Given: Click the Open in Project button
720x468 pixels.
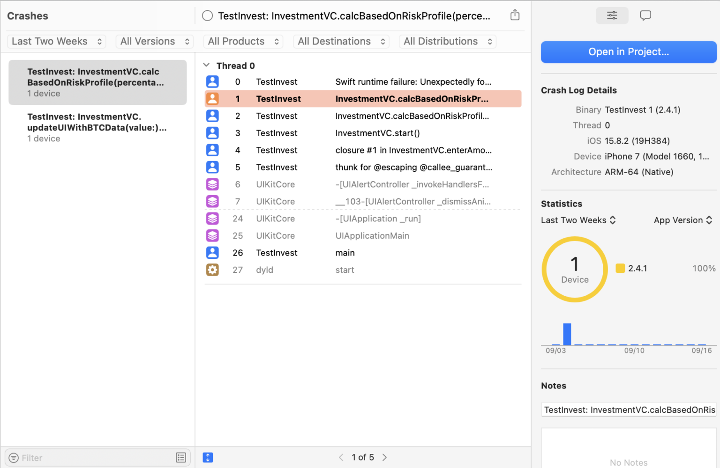Looking at the screenshot, I should (628, 51).
